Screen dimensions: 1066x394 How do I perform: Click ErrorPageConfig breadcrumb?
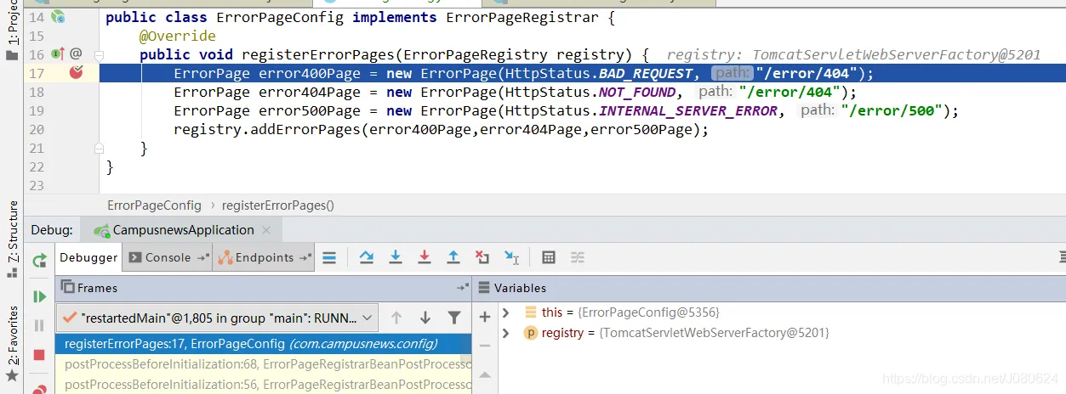pos(154,205)
